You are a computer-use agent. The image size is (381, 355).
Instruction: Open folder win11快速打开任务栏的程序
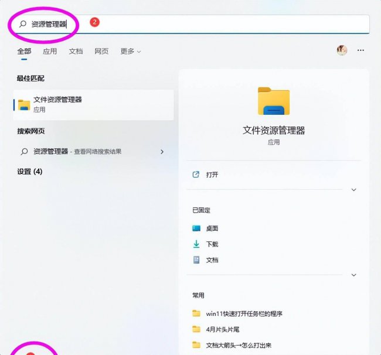[244, 314]
